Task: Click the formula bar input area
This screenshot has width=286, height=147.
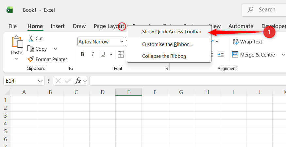Action: click(188, 81)
